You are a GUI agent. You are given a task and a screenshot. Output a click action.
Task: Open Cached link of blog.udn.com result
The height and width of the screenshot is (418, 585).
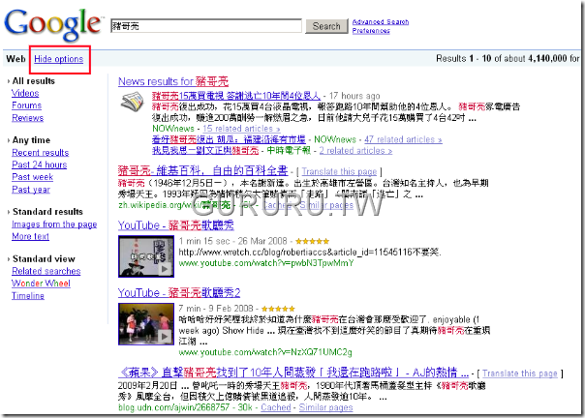click(x=276, y=407)
